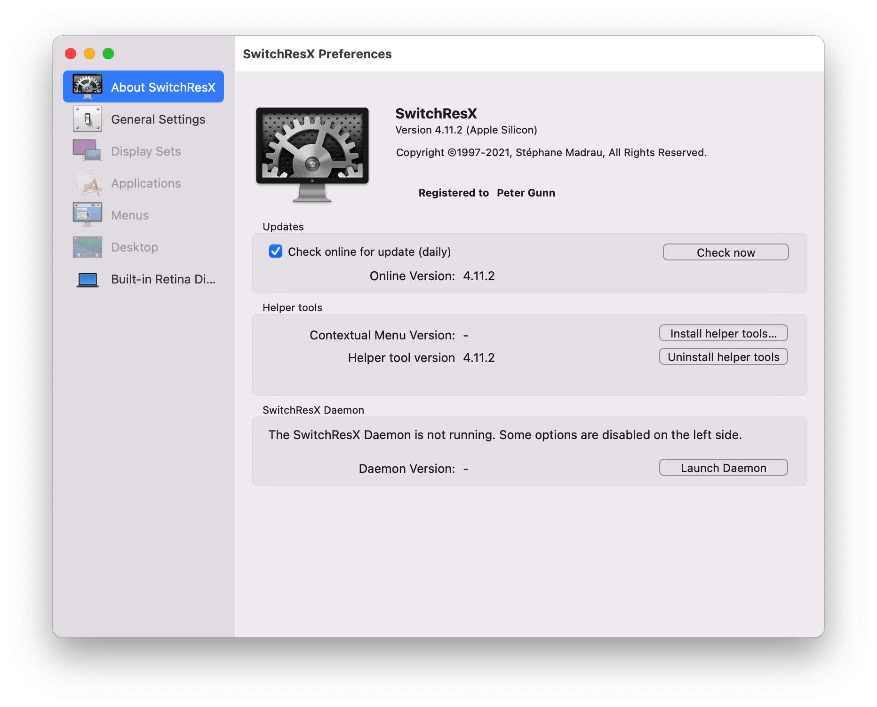Screen dimensions: 877x707
Task: Click Install helper tools
Action: [x=723, y=333]
